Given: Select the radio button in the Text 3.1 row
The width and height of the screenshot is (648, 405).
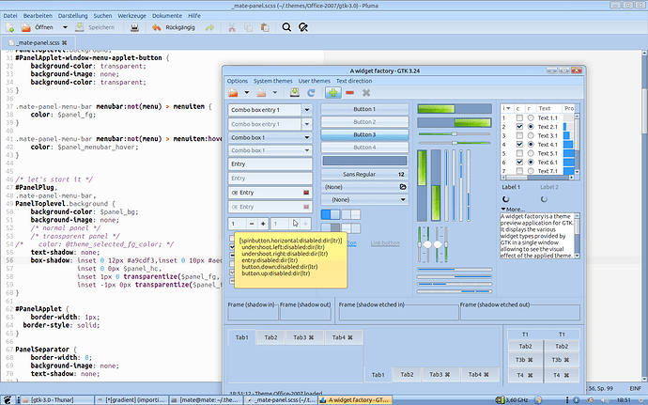Looking at the screenshot, I should tap(531, 135).
